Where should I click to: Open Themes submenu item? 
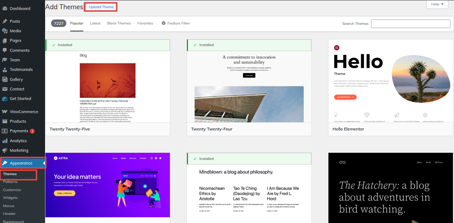click(x=10, y=174)
